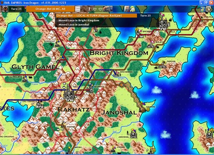Select the 'Moved Loco in Bright Kingdom' log entry

pos(79,20)
